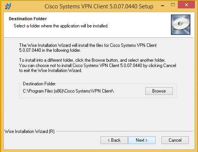
Task: Click the CD disc image in header
Action: point(180,25)
